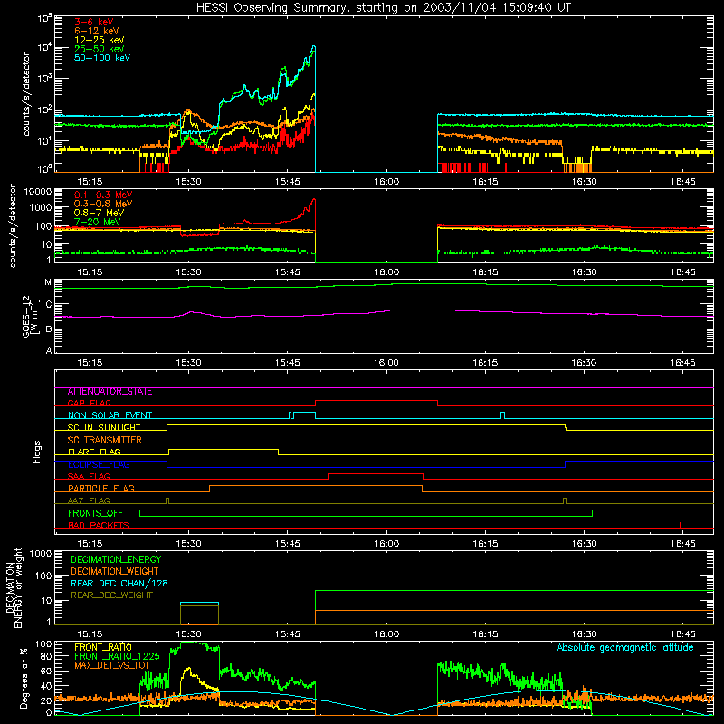Screen dimensions: 724x724
Task: Click the 0.1-0.3 MeV red peak near 15:49
Action: tap(314, 200)
